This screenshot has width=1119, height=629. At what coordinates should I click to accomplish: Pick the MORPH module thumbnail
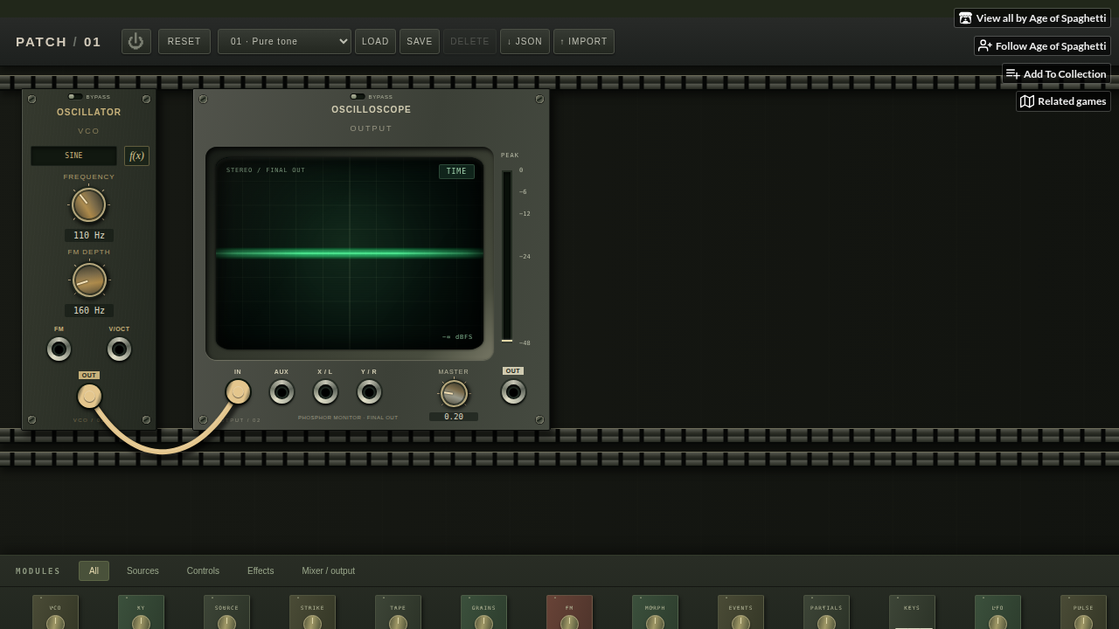point(655,612)
